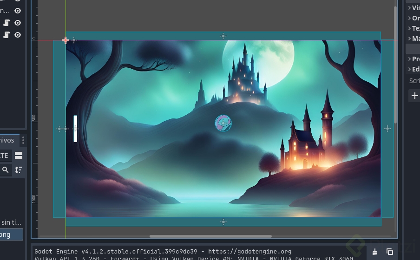The width and height of the screenshot is (420, 260).
Task: Open the script attached to the lowest scripted node
Action: [x=7, y=35]
